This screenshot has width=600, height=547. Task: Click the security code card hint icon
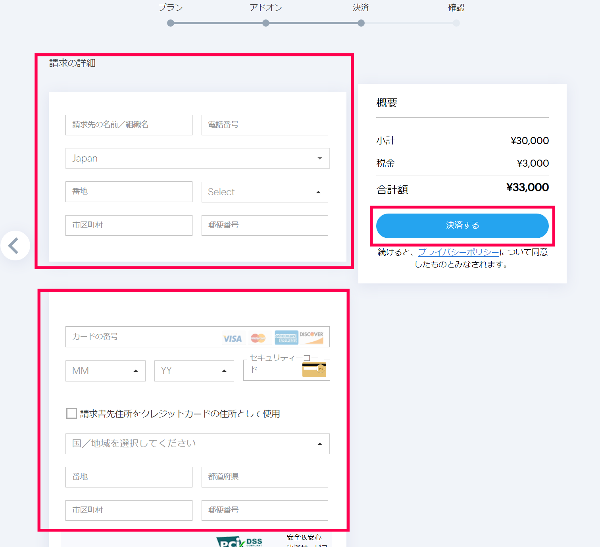[x=314, y=369]
